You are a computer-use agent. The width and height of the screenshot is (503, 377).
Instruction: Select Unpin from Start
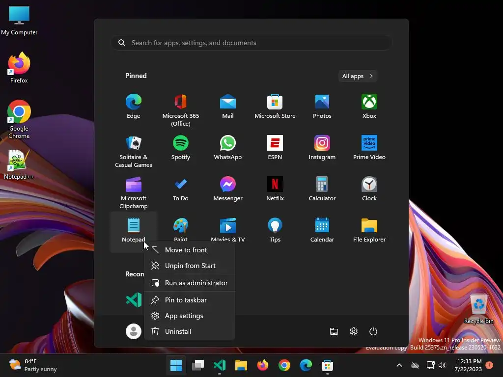click(190, 266)
